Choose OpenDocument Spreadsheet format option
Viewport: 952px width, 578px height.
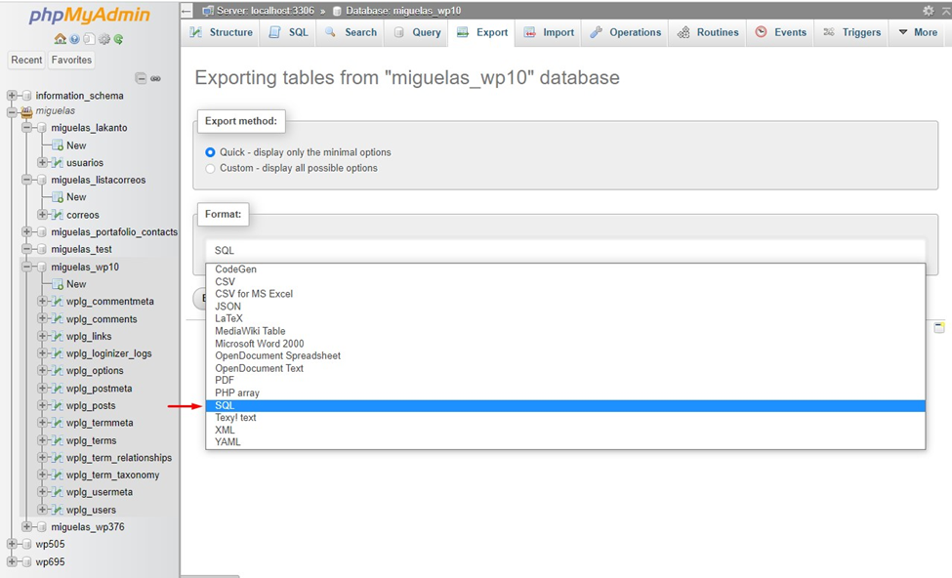[565, 355]
